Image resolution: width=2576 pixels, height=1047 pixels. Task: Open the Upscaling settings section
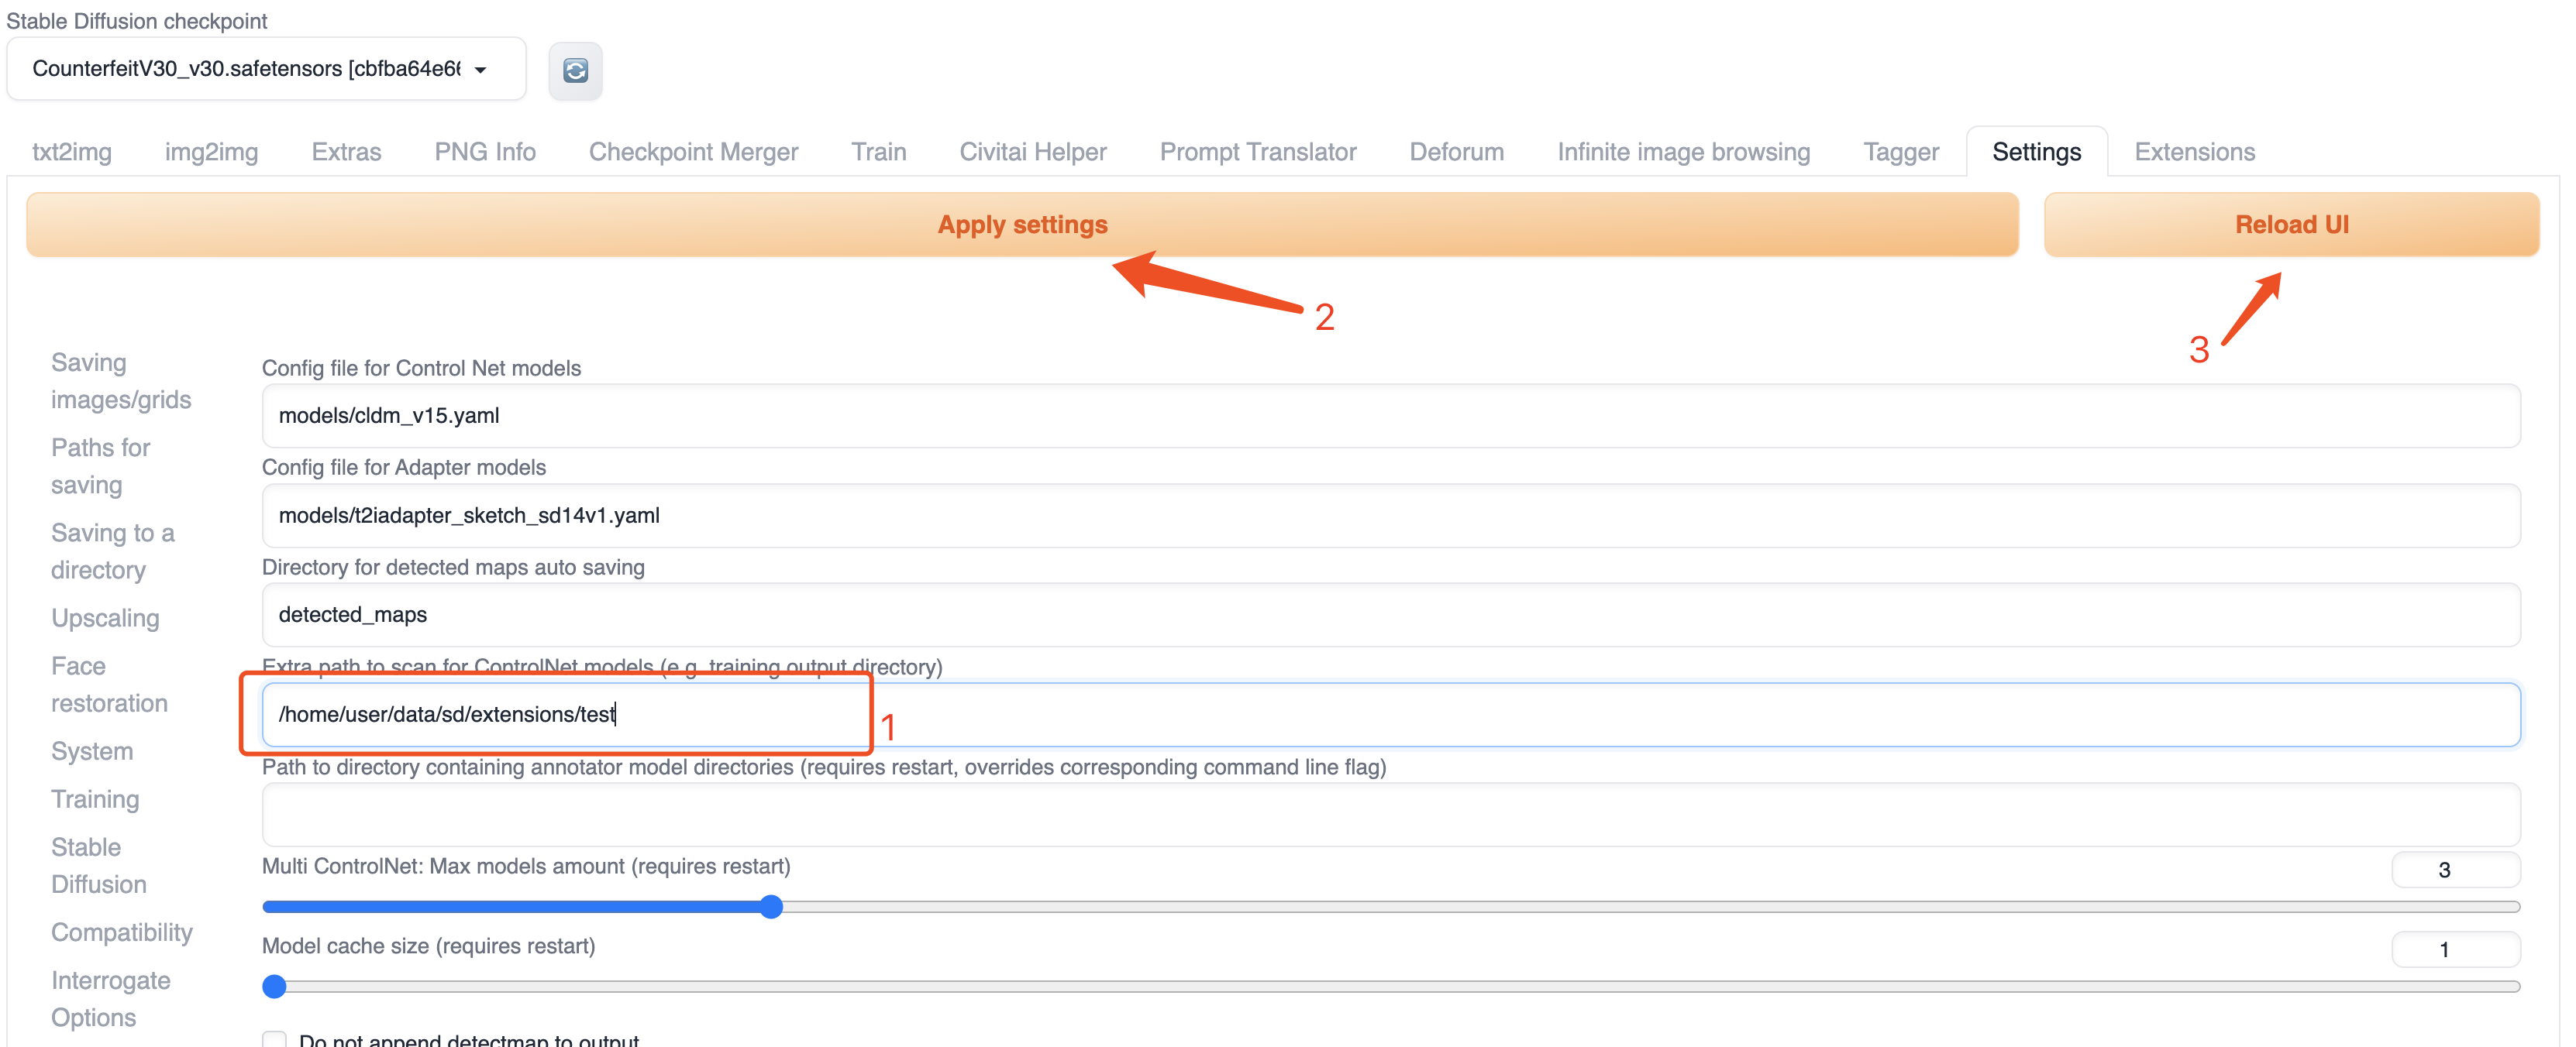click(105, 619)
